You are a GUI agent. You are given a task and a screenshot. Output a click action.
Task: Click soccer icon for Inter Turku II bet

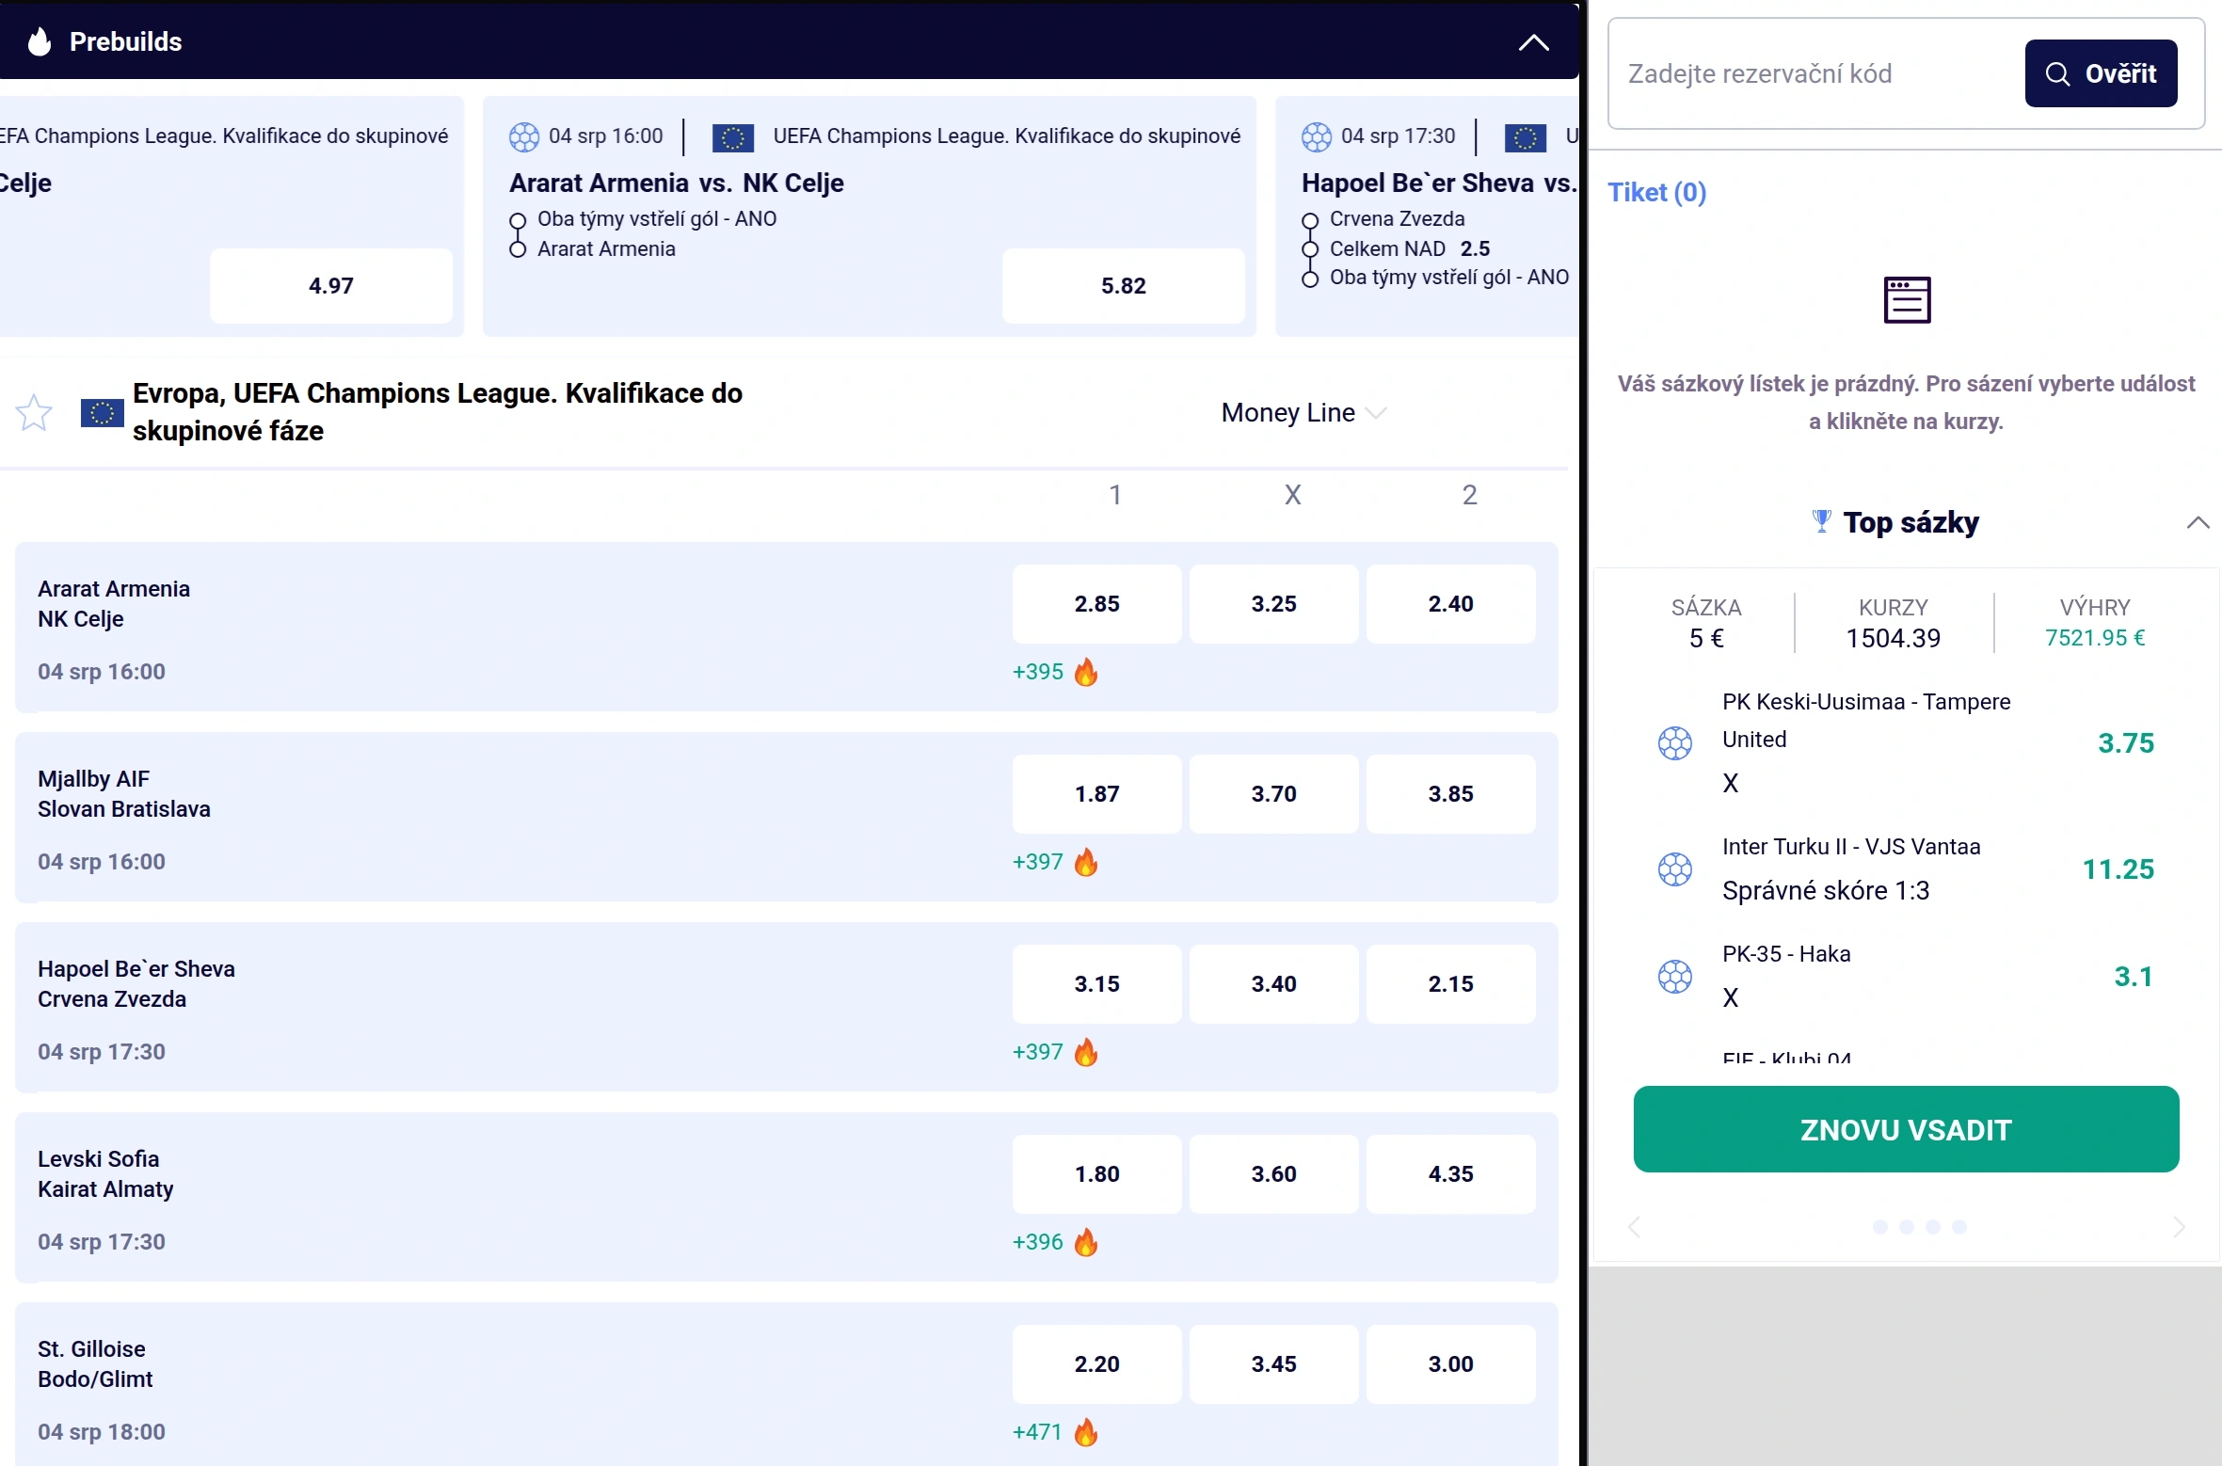[x=1674, y=869]
